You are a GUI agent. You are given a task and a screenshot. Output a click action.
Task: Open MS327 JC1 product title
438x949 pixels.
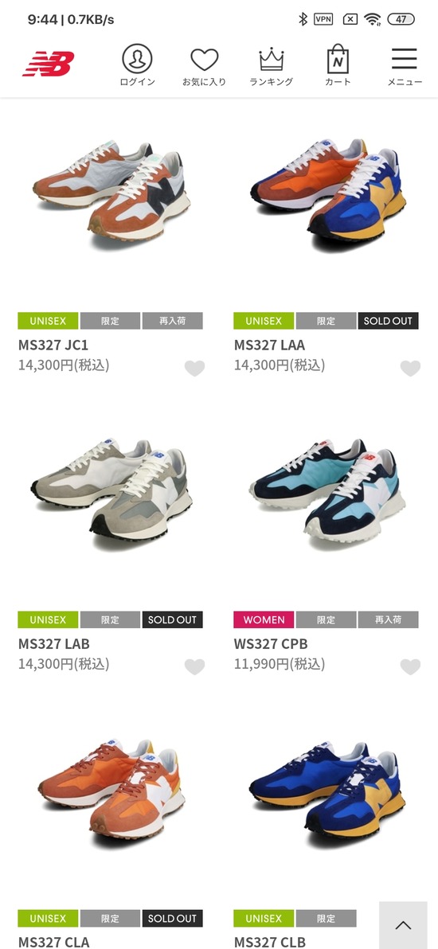(53, 345)
